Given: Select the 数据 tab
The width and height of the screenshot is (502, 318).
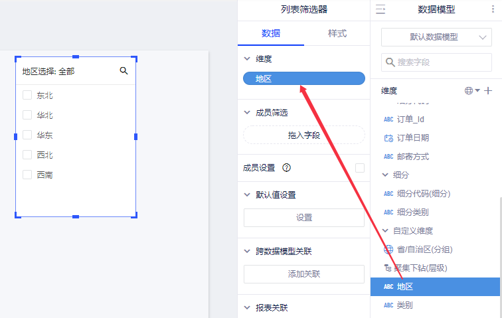Looking at the screenshot, I should point(270,33).
